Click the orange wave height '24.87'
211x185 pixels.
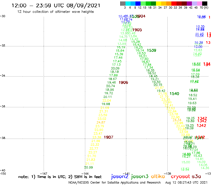[x=101, y=122]
